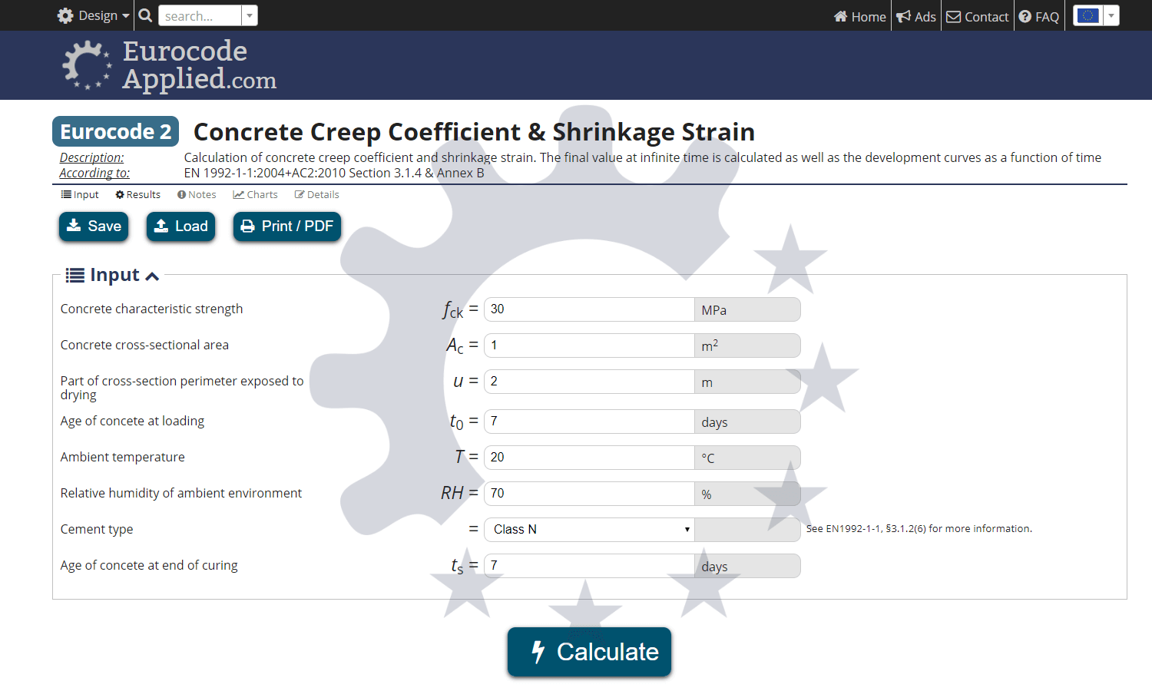Click the download icon on Save
The width and height of the screenshot is (1152, 691).
pos(74,226)
